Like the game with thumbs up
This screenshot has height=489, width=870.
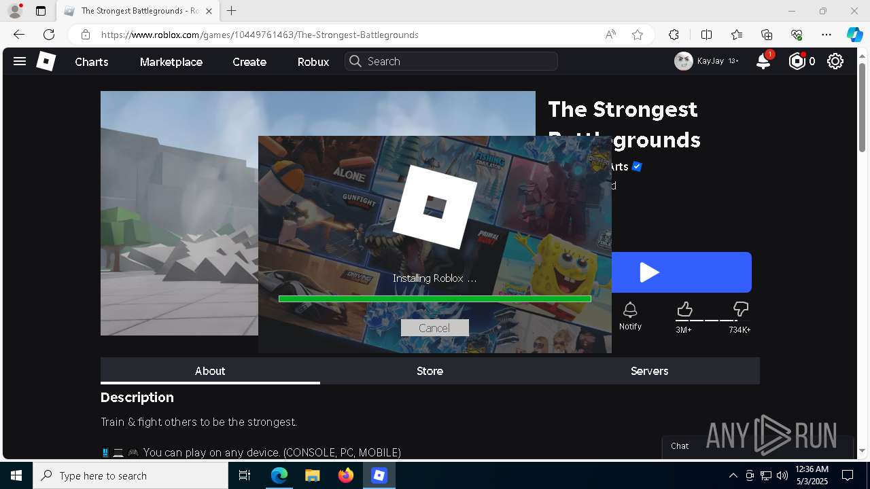click(684, 310)
